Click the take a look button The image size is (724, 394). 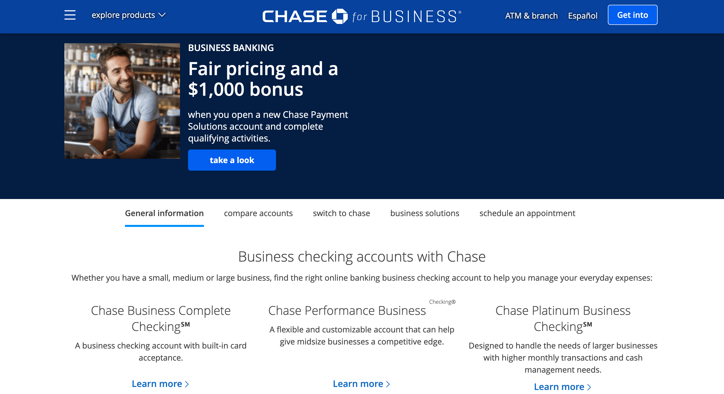232,160
